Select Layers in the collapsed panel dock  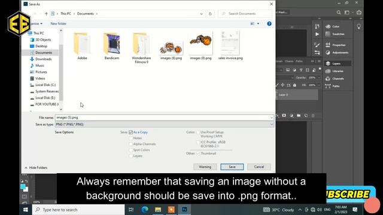[338, 64]
